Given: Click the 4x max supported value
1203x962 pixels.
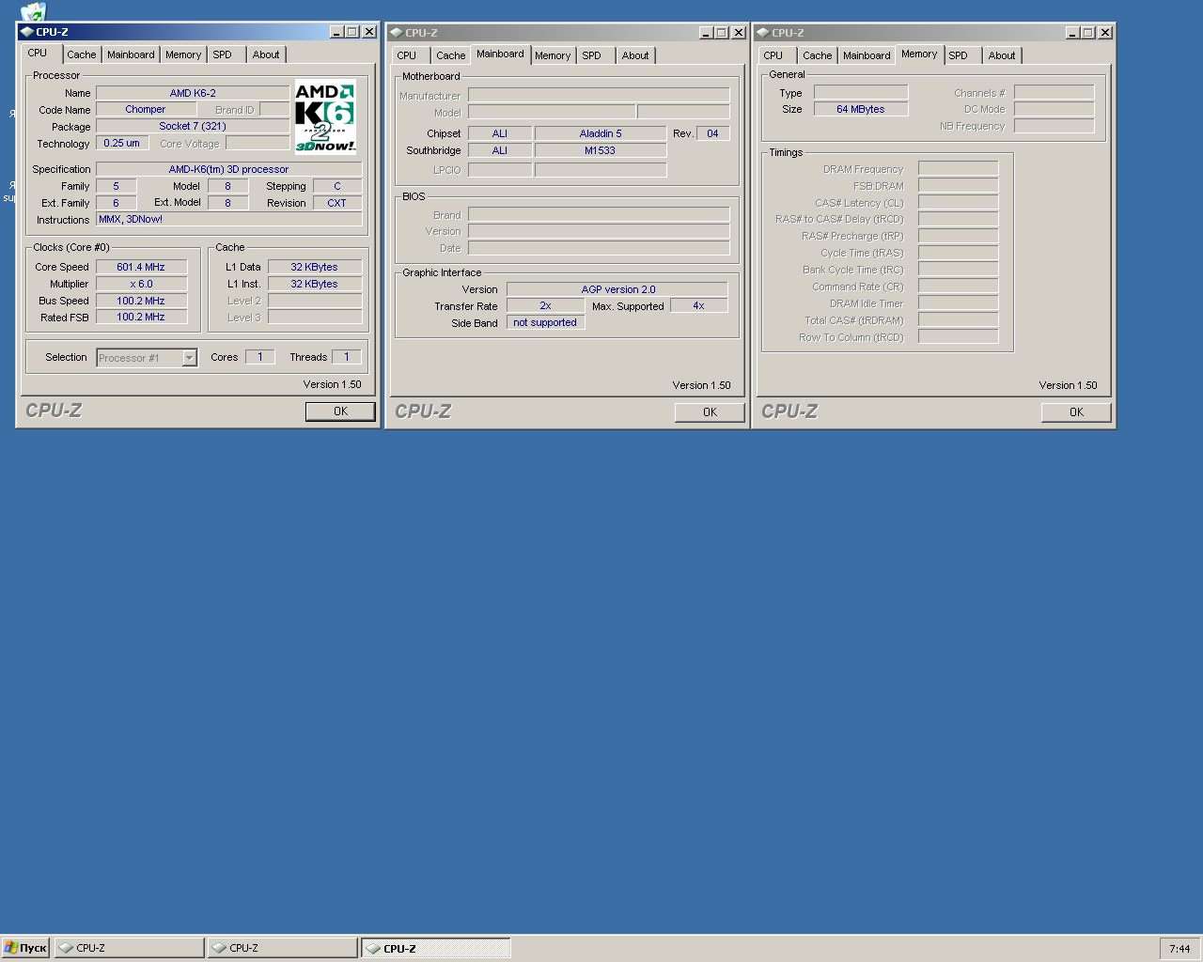Looking at the screenshot, I should click(x=698, y=306).
